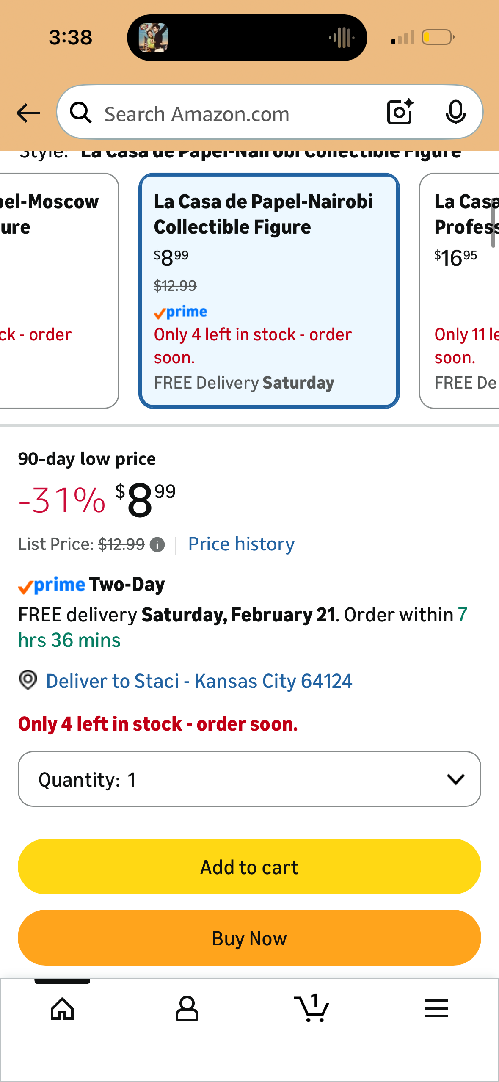Screen dimensions: 499x1082
Task: Open the account profile icon
Action: 187,1008
